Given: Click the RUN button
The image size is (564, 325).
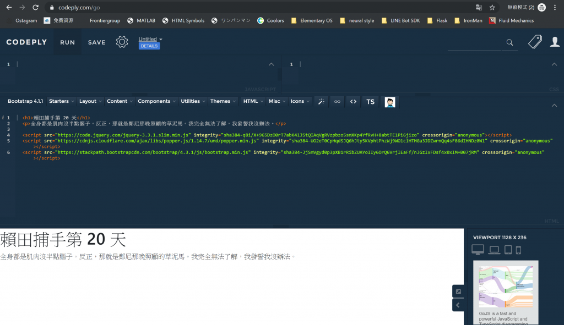Looking at the screenshot, I should click(68, 42).
